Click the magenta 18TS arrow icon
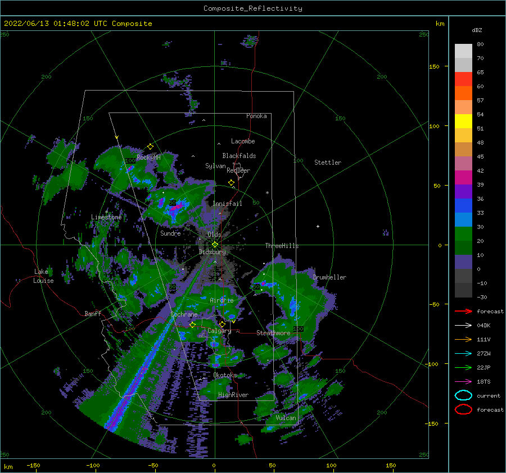 tap(463, 382)
